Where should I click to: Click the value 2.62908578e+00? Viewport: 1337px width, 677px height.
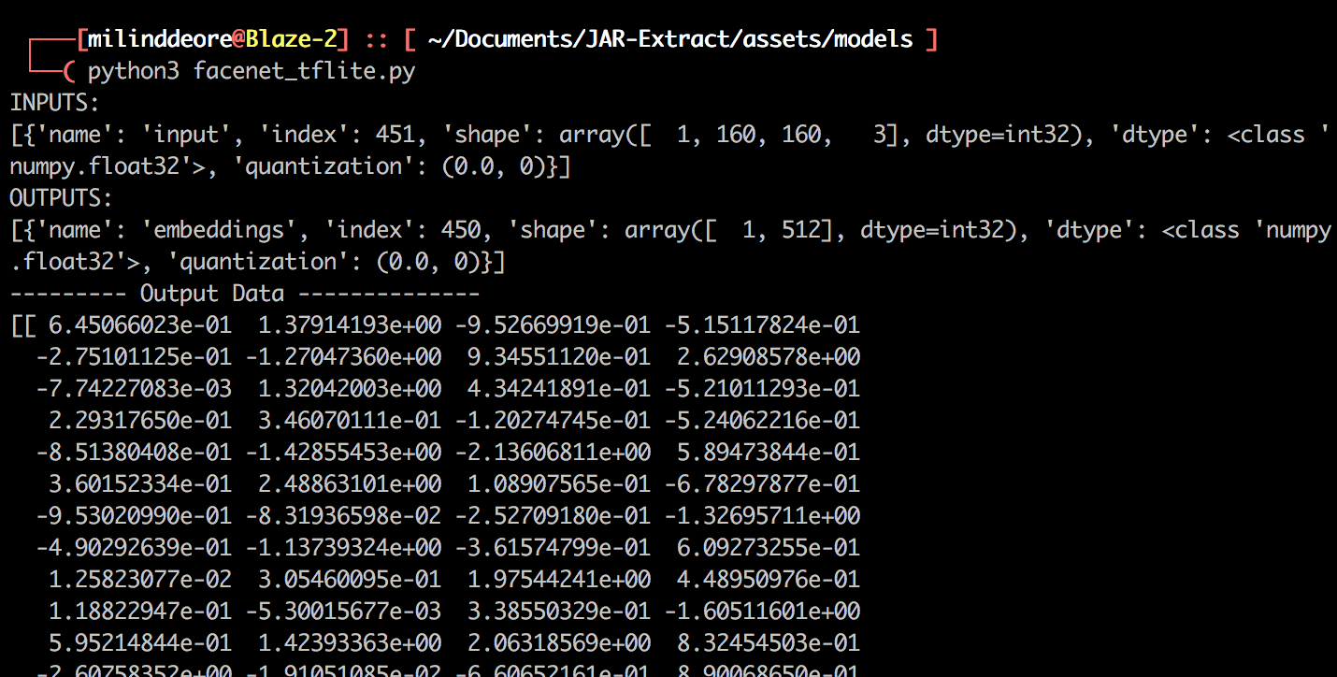pos(769,357)
